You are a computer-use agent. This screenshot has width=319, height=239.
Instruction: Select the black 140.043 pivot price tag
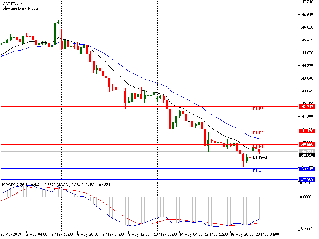pos(306,155)
